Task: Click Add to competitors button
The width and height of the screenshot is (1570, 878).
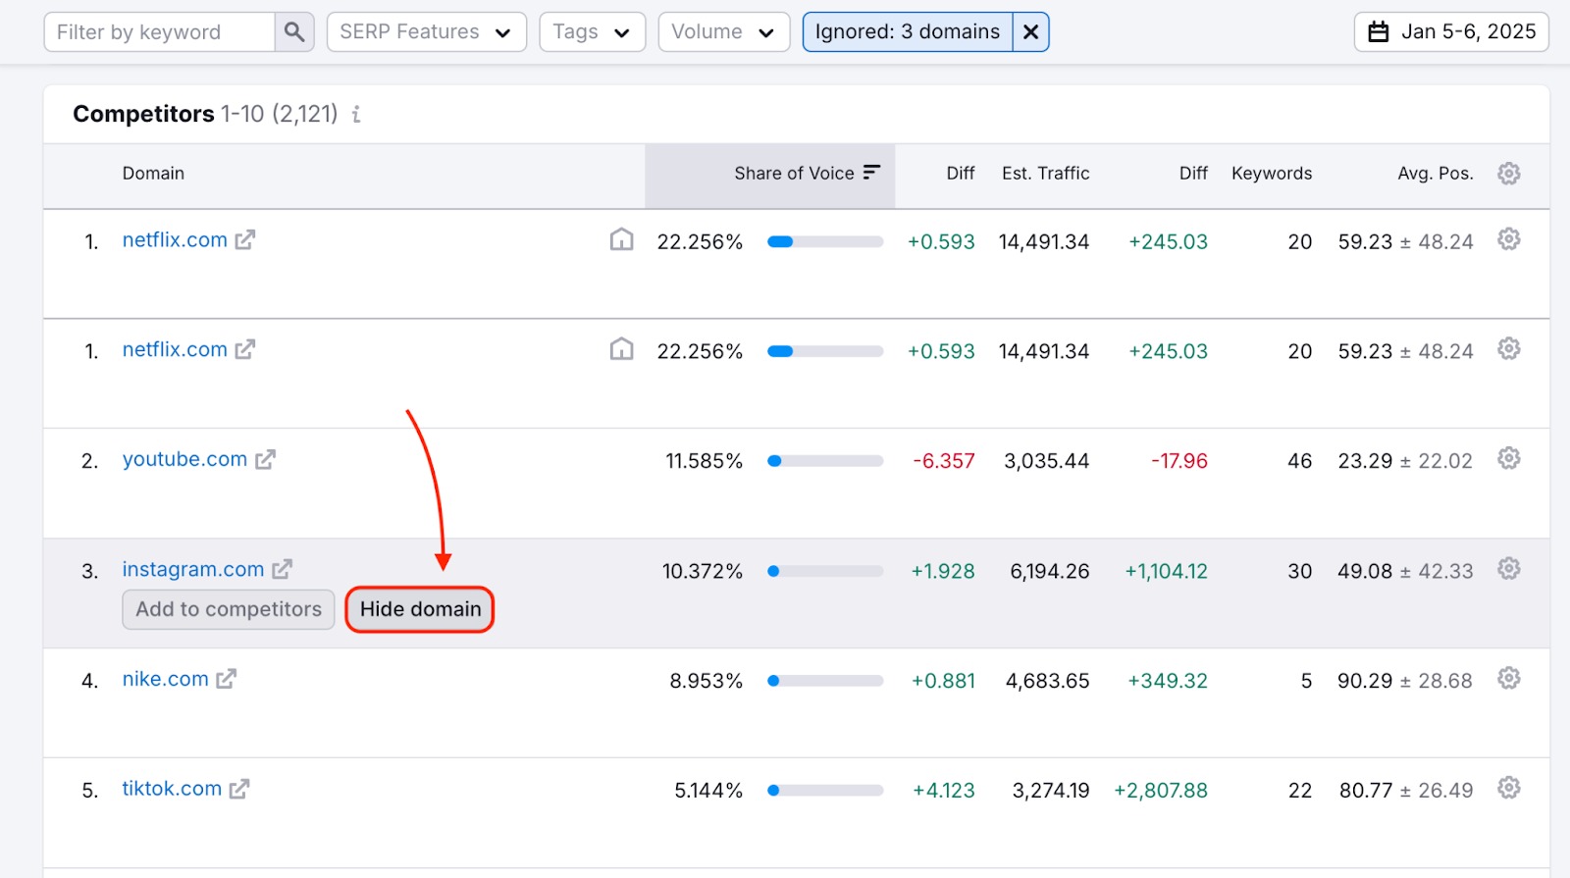Action: [228, 609]
